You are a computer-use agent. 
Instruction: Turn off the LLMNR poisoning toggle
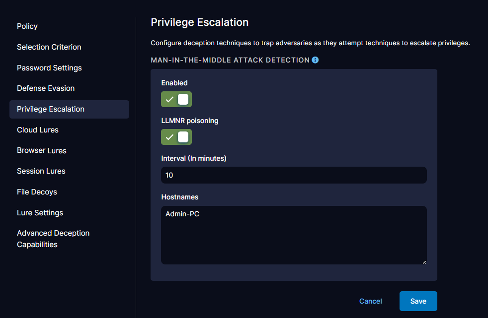pyautogui.click(x=176, y=137)
